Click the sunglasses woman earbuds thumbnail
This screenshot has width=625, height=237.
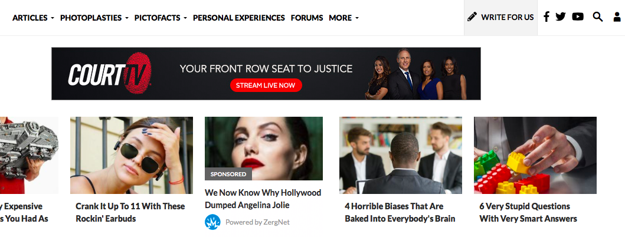tap(132, 155)
